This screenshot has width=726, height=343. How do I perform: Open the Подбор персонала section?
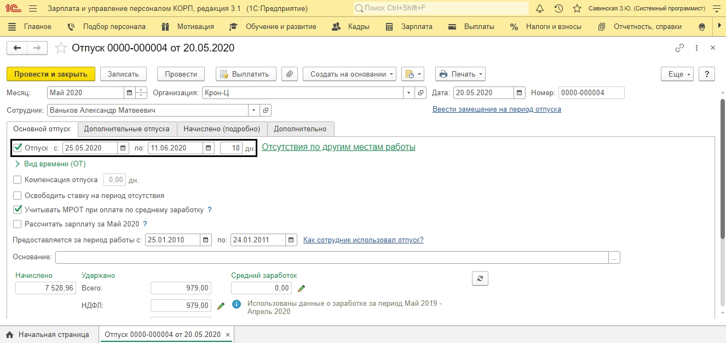(107, 27)
